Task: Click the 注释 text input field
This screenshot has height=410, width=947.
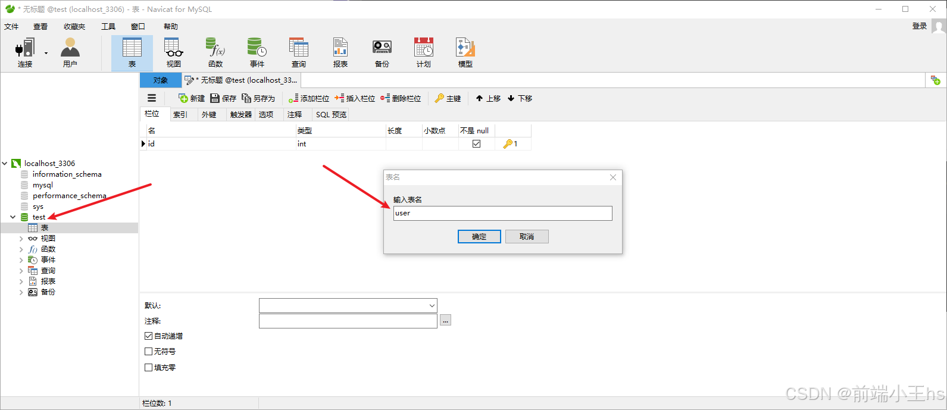Action: (348, 321)
